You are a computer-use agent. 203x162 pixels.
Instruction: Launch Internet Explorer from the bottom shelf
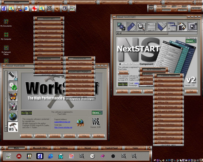[x=50, y=156]
